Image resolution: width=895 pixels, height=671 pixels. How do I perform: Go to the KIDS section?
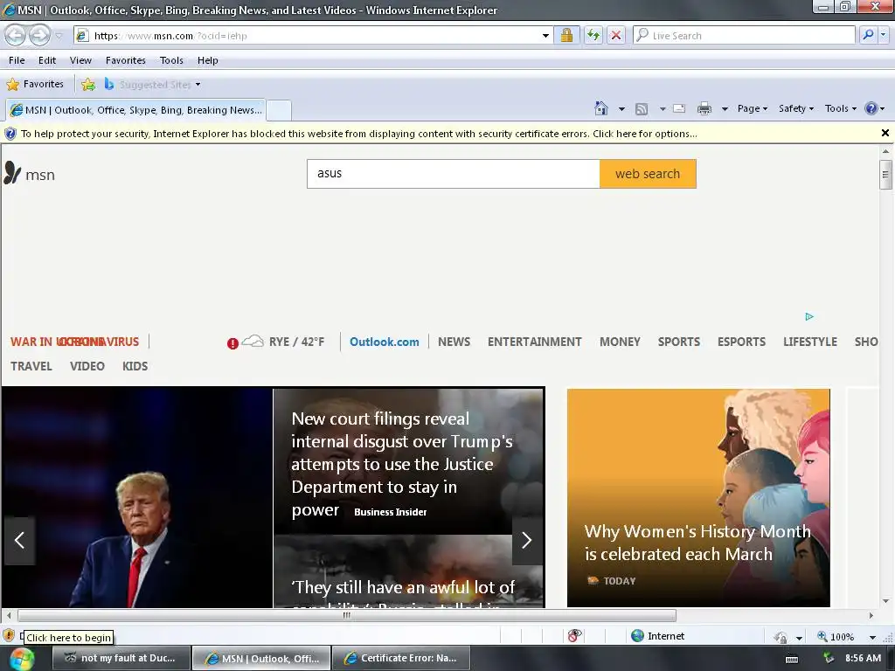point(135,366)
